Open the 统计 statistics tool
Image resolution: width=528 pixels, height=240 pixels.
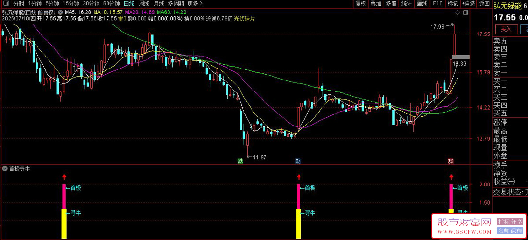[407, 4]
